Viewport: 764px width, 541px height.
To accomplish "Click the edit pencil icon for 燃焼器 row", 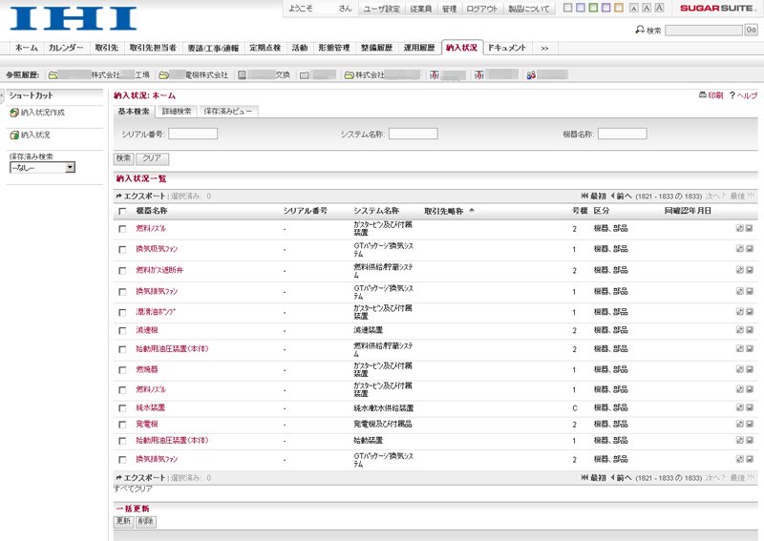I will pyautogui.click(x=739, y=369).
